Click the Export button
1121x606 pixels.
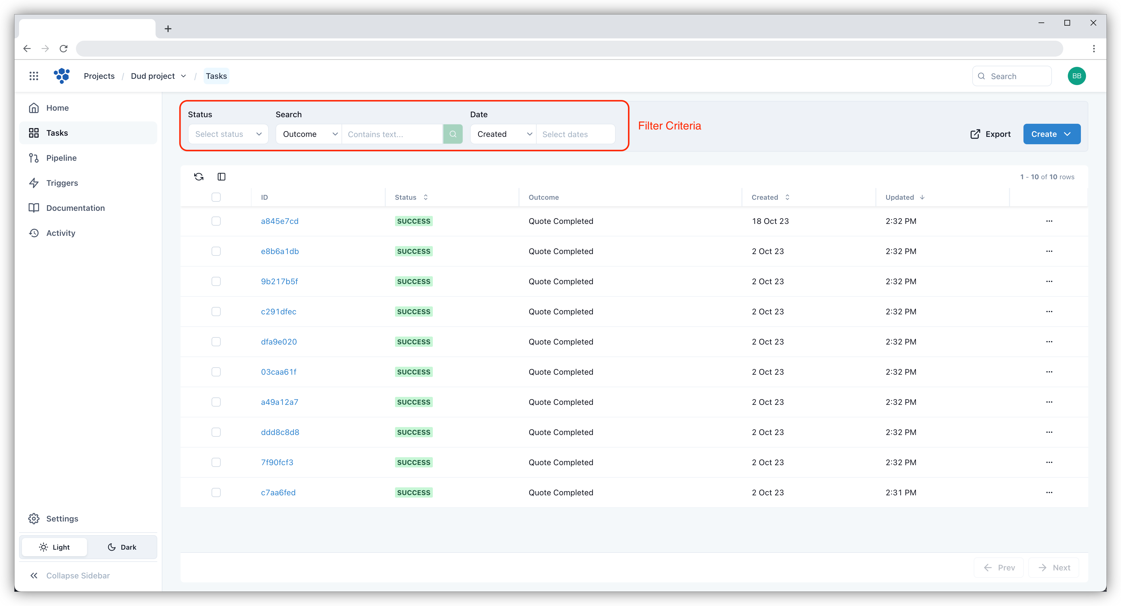[990, 134]
